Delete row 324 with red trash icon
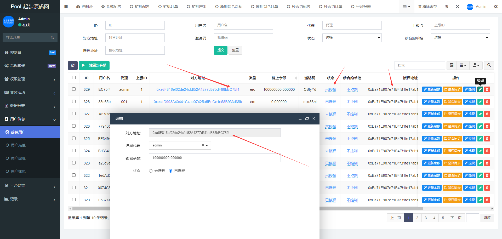Viewport: 502px width, 239px height. (487, 151)
